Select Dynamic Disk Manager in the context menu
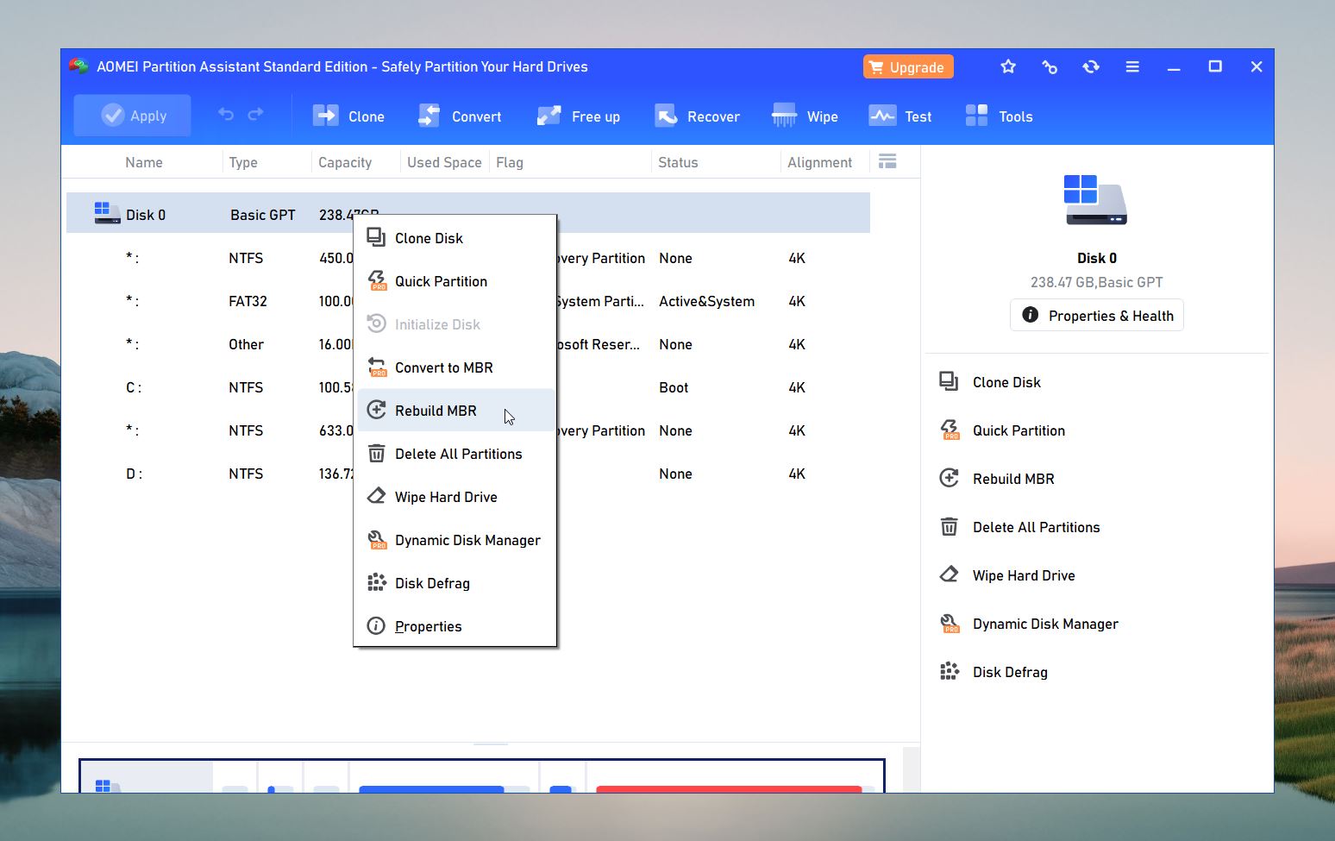 (454, 540)
